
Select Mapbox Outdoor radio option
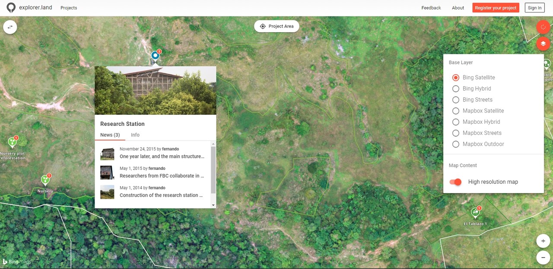click(455, 144)
